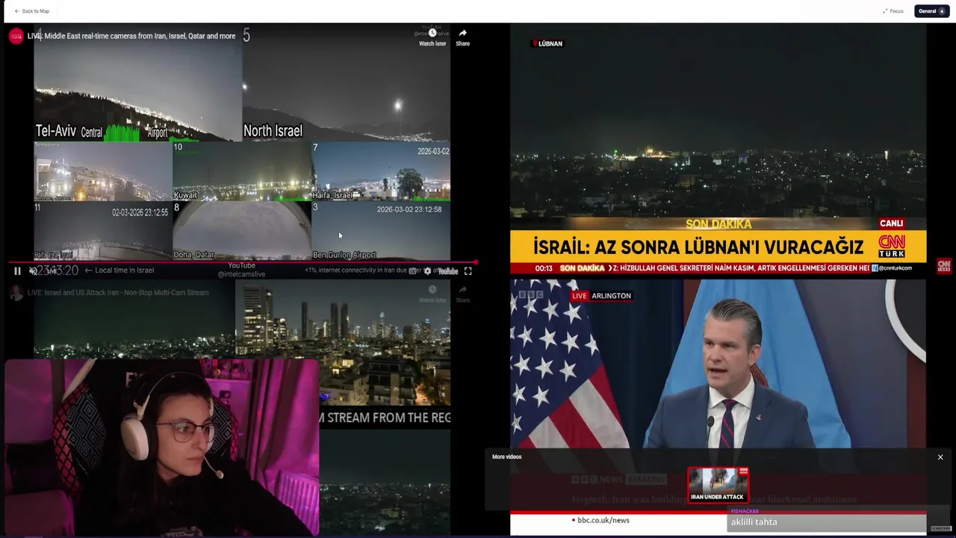Screen dimensions: 956x538
Task: Click the streamer webcam overlay
Action: click(x=162, y=447)
